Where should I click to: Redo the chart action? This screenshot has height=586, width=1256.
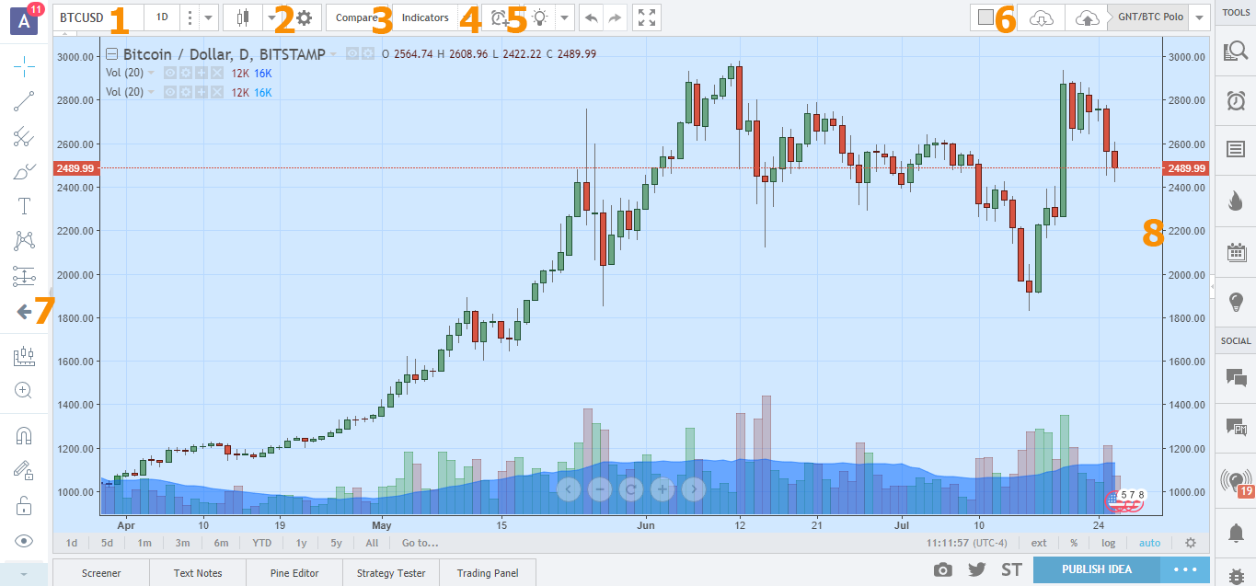[615, 17]
